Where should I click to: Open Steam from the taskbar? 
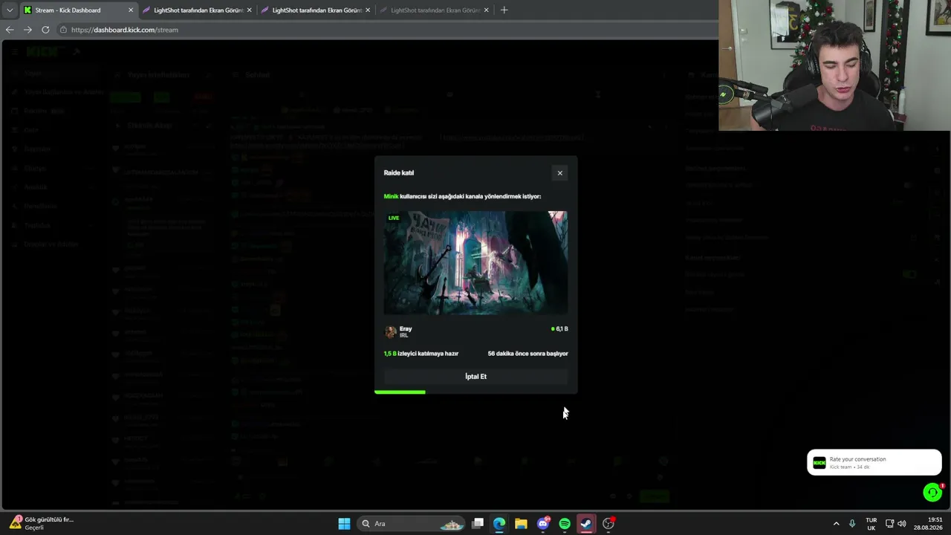pyautogui.click(x=586, y=524)
